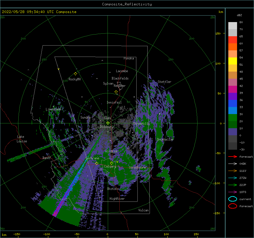This screenshot has width=254, height=238.
Task: Select the 80 dBZ white color swatch
Action: coord(233,25)
